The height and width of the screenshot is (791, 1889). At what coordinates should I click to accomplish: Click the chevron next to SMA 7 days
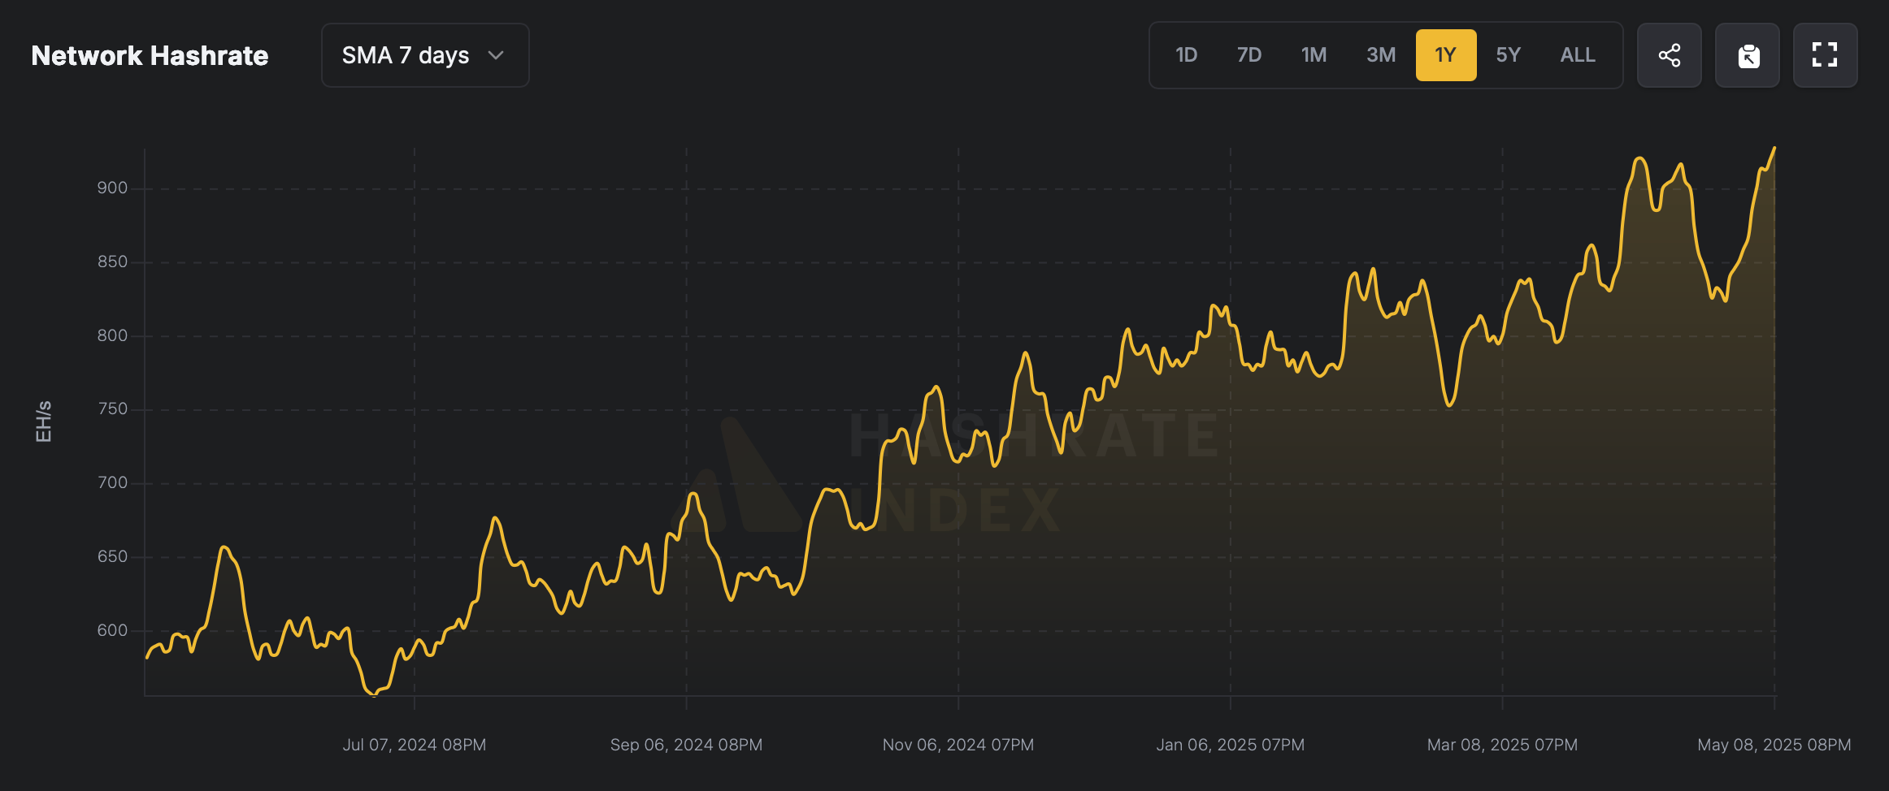pyautogui.click(x=497, y=55)
